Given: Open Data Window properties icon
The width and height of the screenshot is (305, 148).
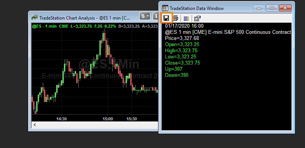Looking at the screenshot, I should [x=197, y=18].
